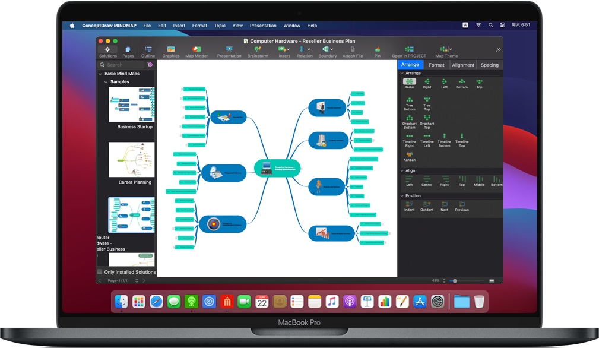
Task: Click the Brainstorm toolbar icon
Action: point(258,49)
